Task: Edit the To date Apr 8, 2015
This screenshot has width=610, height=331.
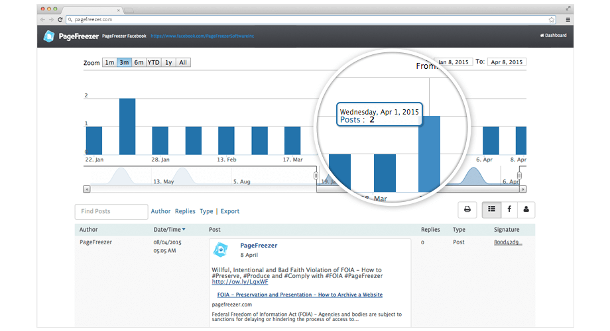Action: tap(507, 62)
